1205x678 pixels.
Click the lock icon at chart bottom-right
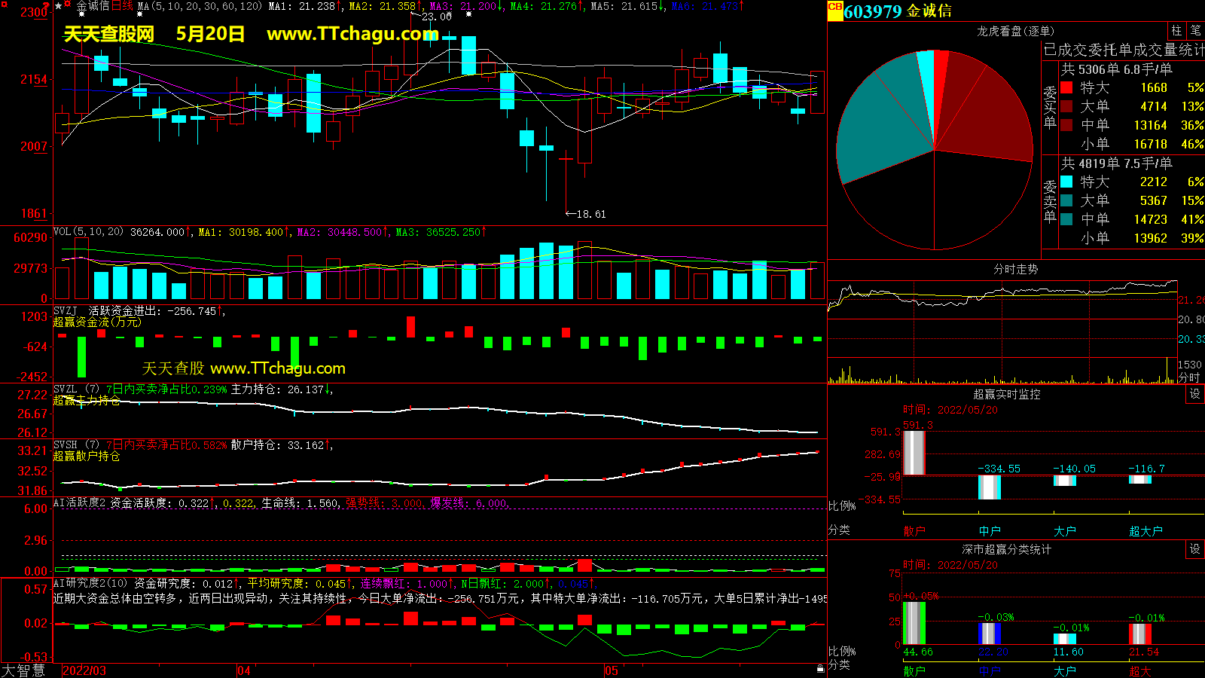820,668
